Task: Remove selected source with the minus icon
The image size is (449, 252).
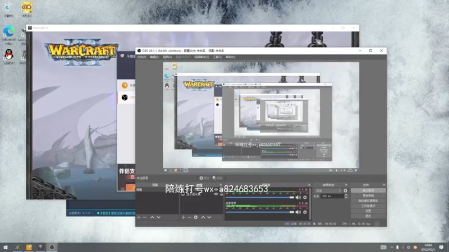Action: click(x=190, y=217)
